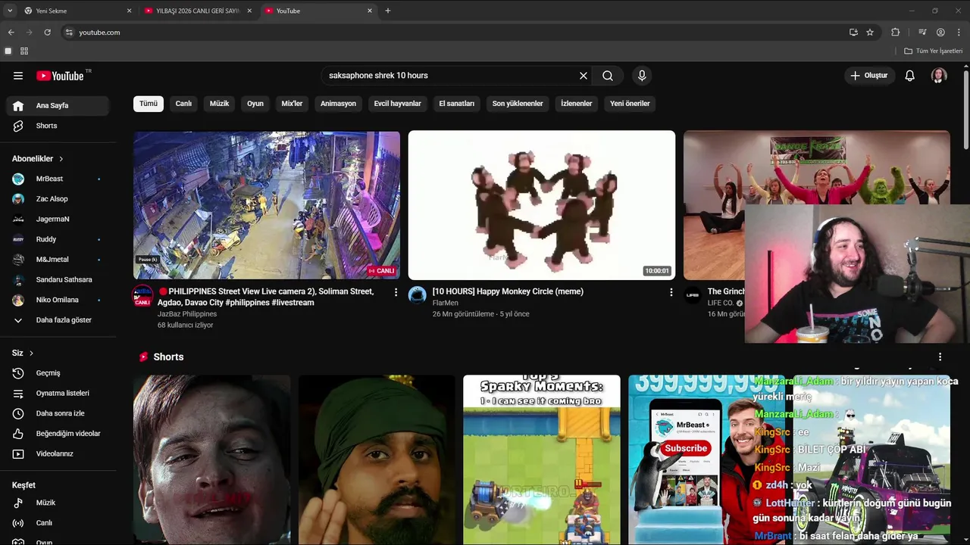Expand the Abonelikler section chevron

pyautogui.click(x=61, y=159)
